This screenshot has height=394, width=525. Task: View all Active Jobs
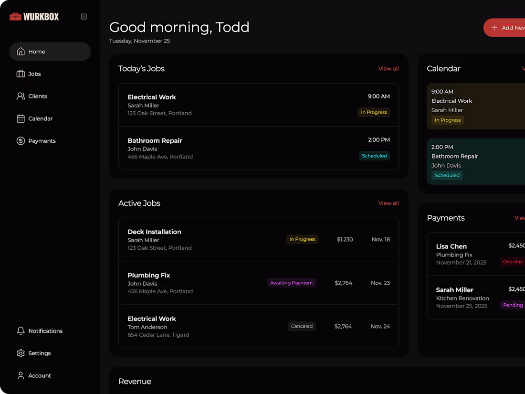[x=388, y=203]
